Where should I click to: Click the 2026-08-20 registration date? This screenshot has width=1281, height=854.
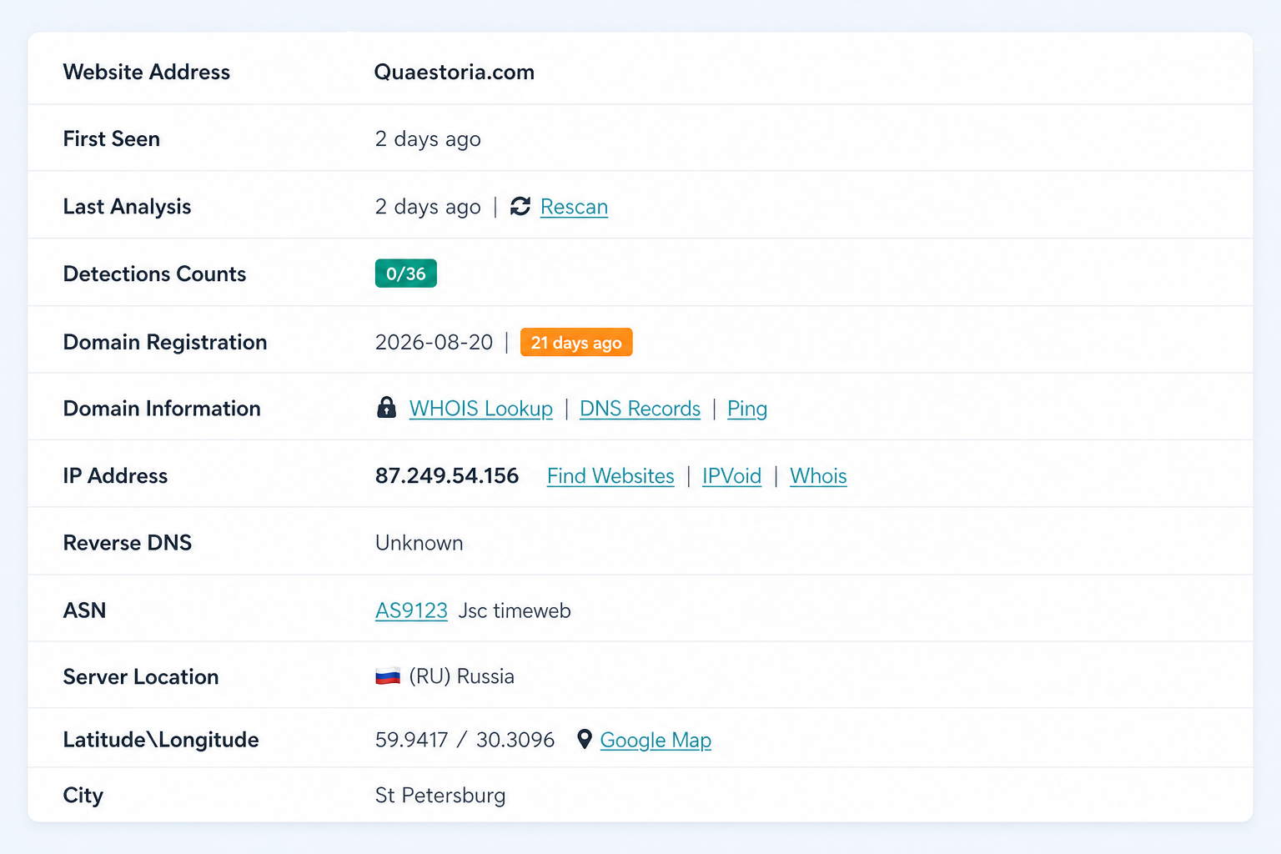(x=435, y=342)
